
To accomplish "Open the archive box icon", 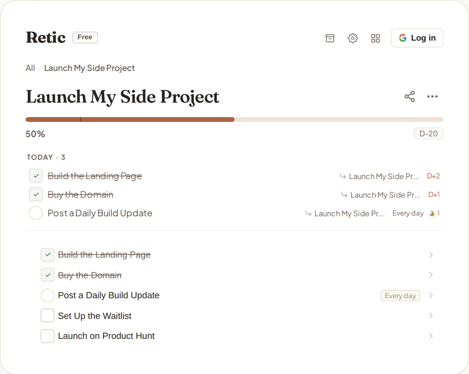I will coord(330,38).
